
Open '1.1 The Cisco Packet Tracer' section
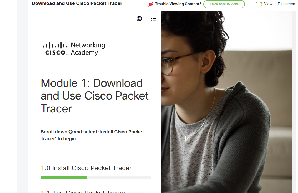[x=83, y=191]
